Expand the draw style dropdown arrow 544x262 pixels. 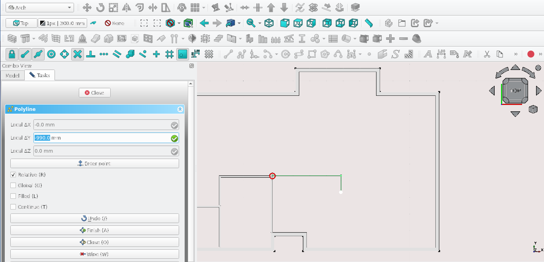[x=179, y=23]
